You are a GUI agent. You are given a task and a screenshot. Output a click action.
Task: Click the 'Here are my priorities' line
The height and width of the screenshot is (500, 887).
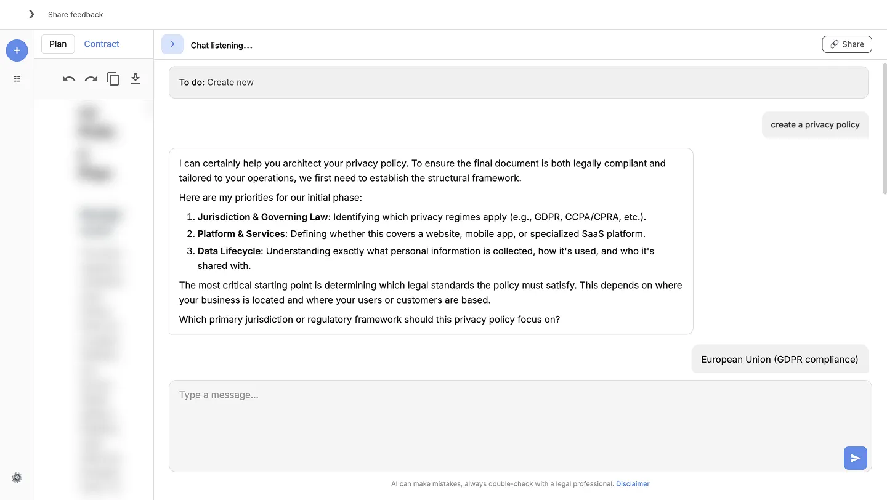(x=270, y=198)
